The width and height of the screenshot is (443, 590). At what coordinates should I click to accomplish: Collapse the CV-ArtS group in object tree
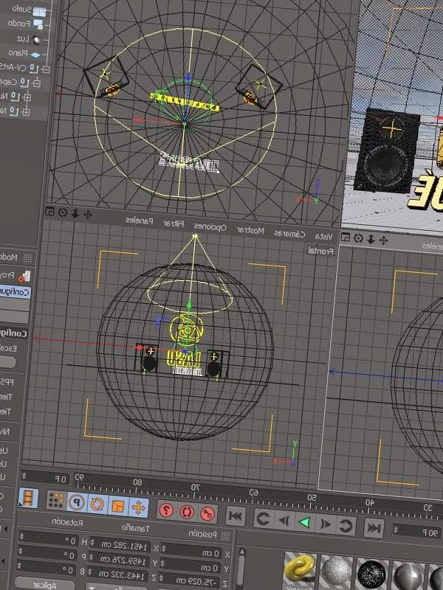click(x=46, y=69)
